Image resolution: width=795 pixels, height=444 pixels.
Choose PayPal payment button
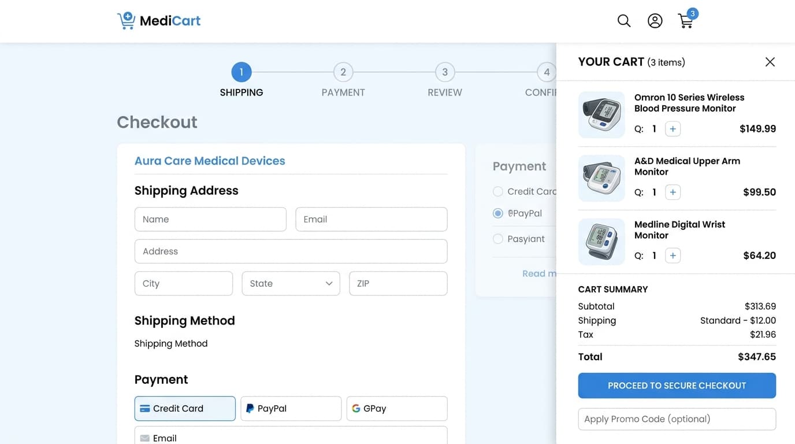[291, 408]
